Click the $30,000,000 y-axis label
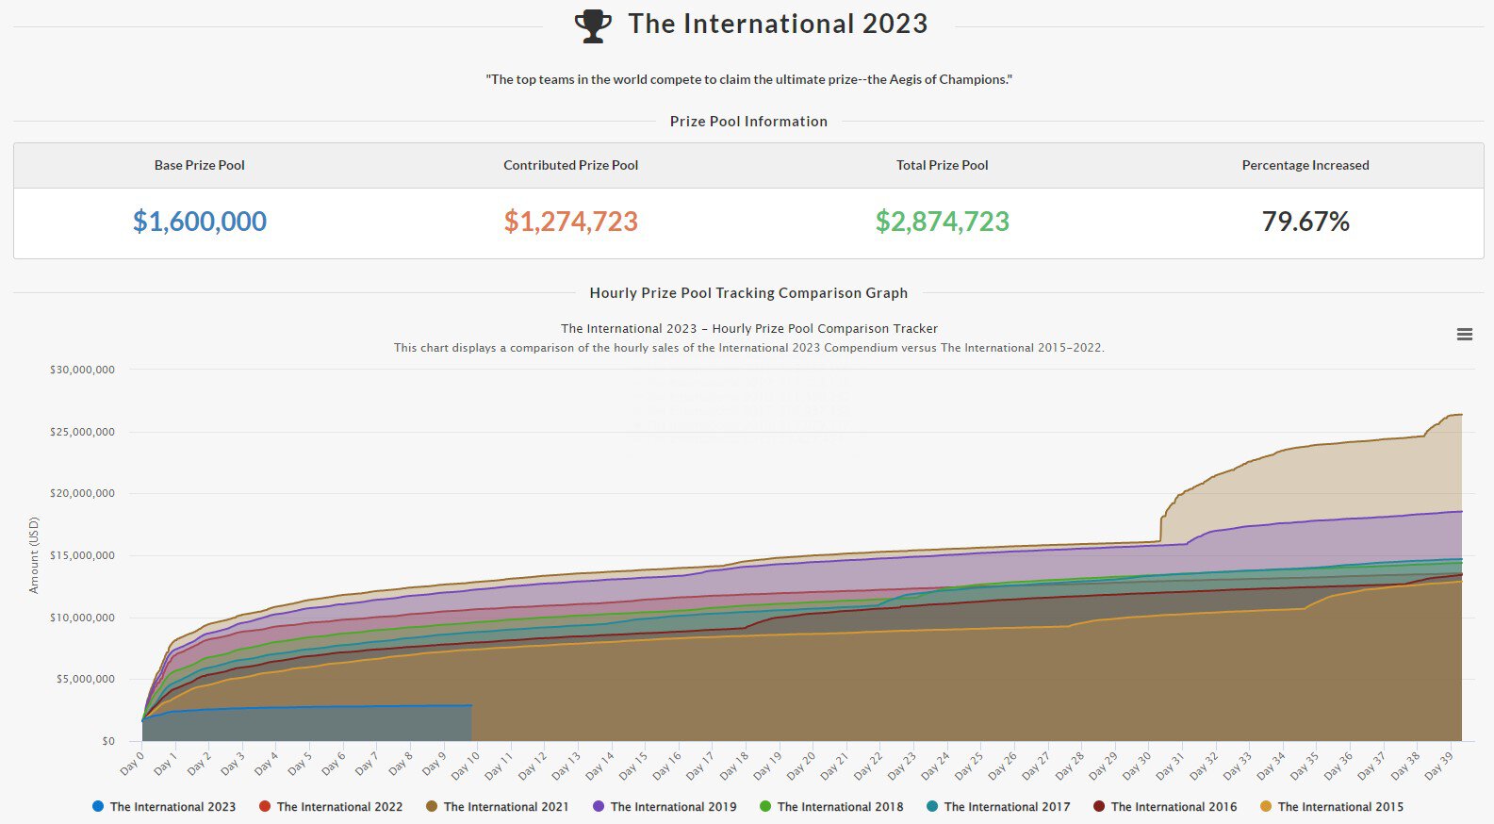1494x824 pixels. (x=82, y=370)
